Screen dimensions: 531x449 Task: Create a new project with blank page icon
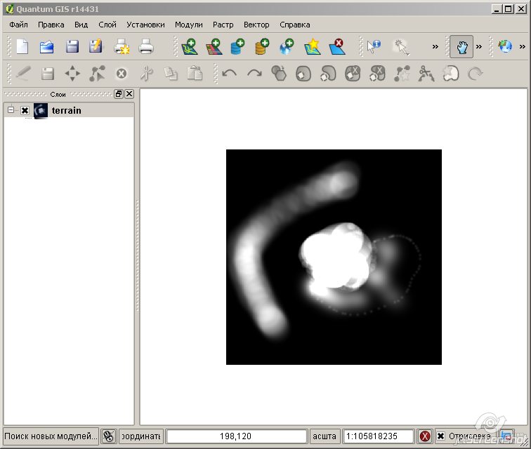pos(22,46)
